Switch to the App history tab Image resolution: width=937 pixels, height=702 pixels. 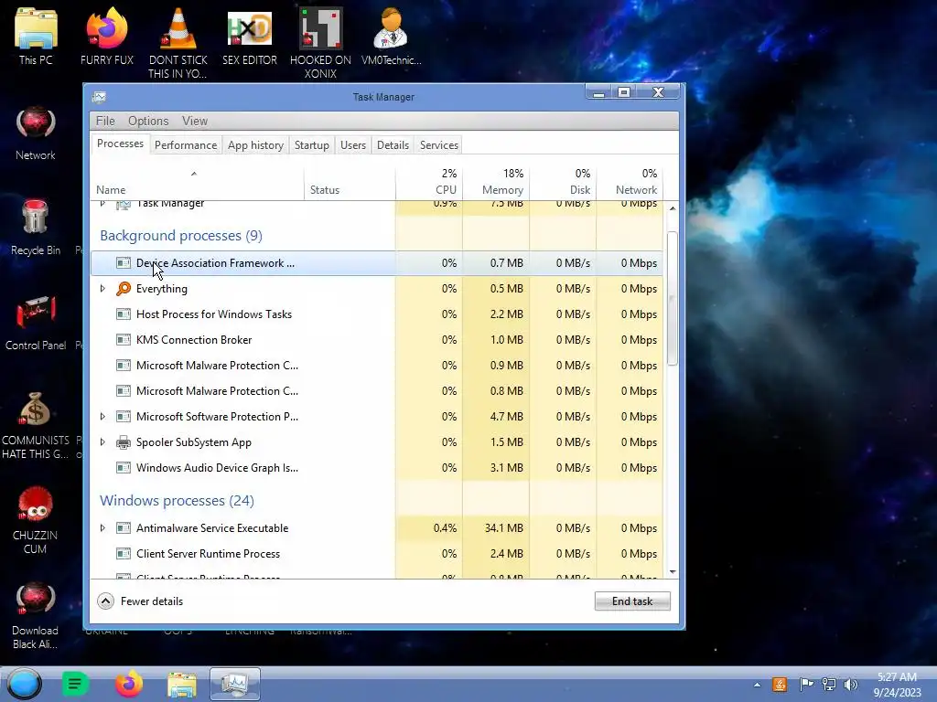[256, 145]
